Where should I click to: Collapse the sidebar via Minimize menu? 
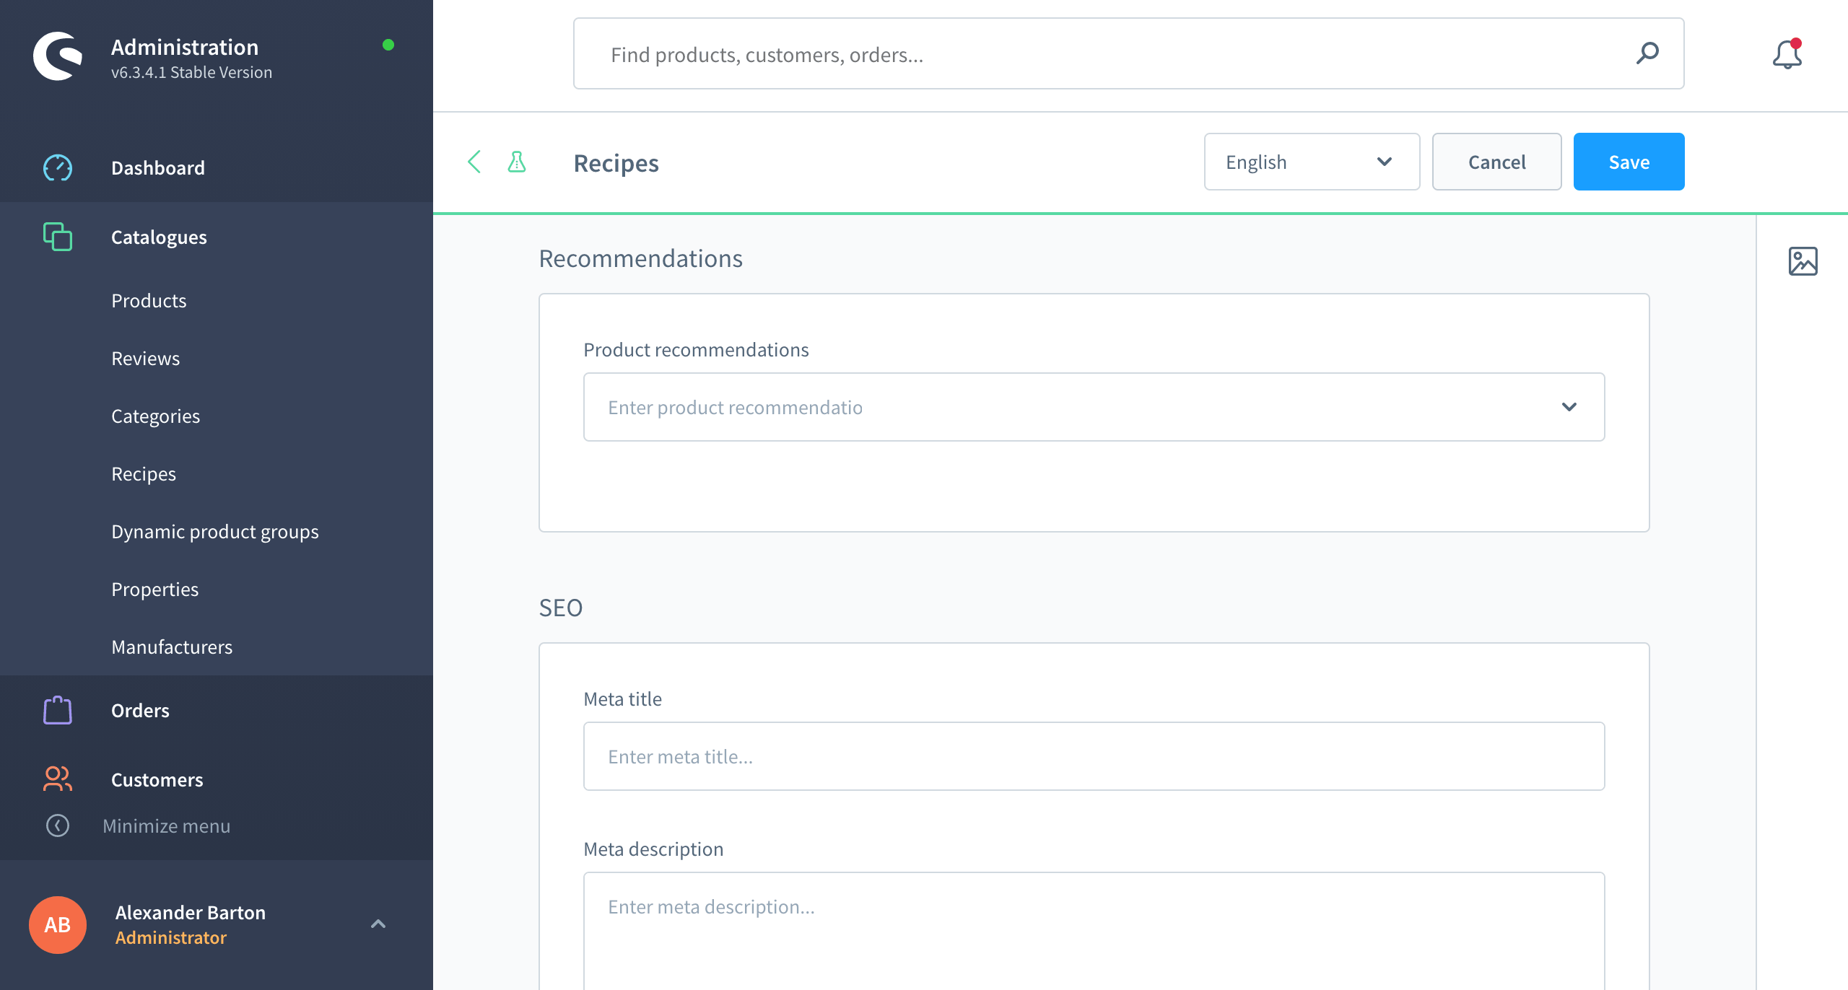[166, 825]
